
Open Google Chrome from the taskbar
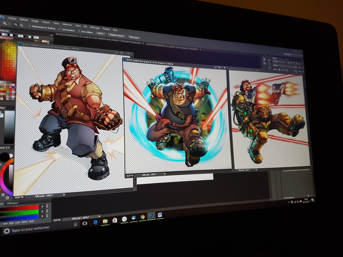pyautogui.click(x=142, y=217)
